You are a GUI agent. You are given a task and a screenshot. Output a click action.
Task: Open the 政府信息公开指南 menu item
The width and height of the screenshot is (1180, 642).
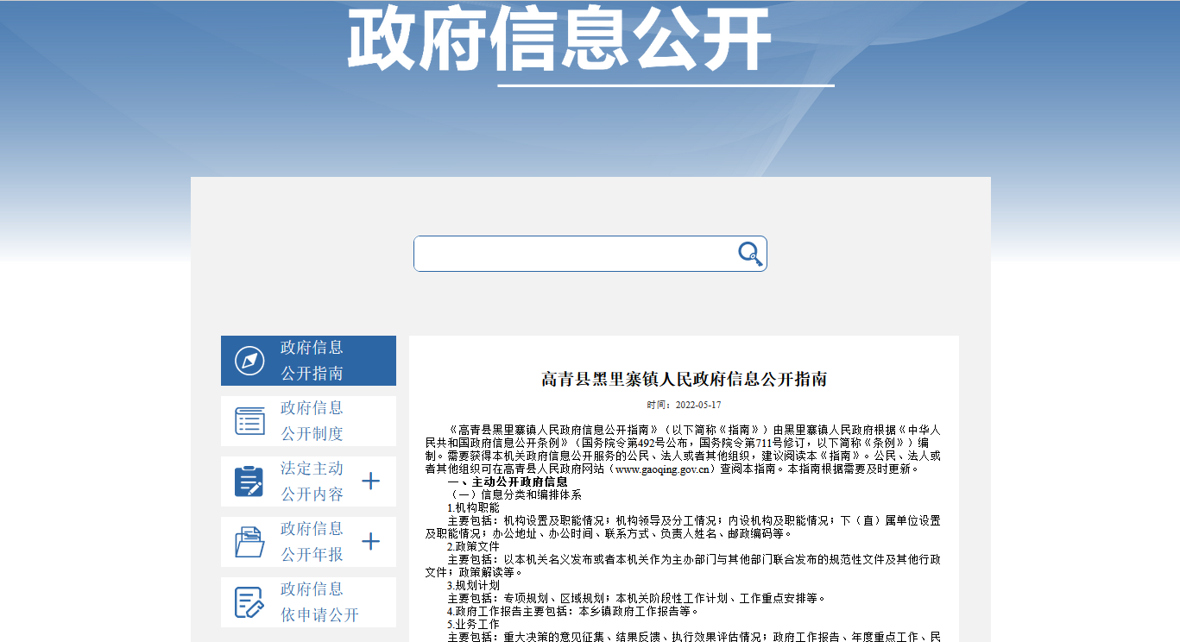click(x=312, y=361)
